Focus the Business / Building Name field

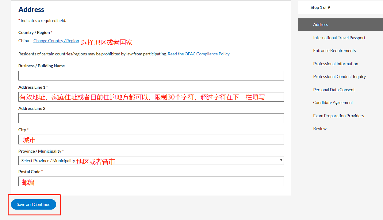click(151, 76)
